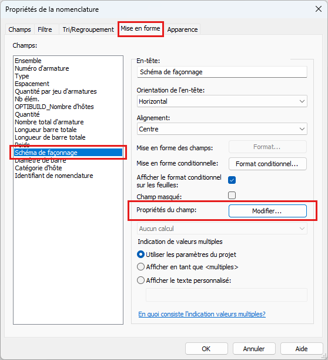Select 'Diamètre de barre' in Champs list
The width and height of the screenshot is (328, 360).
pyautogui.click(x=41, y=160)
